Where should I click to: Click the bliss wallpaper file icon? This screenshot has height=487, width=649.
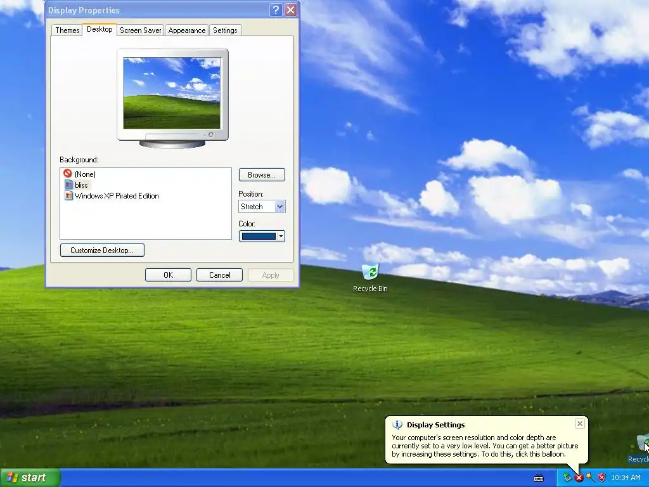click(68, 185)
